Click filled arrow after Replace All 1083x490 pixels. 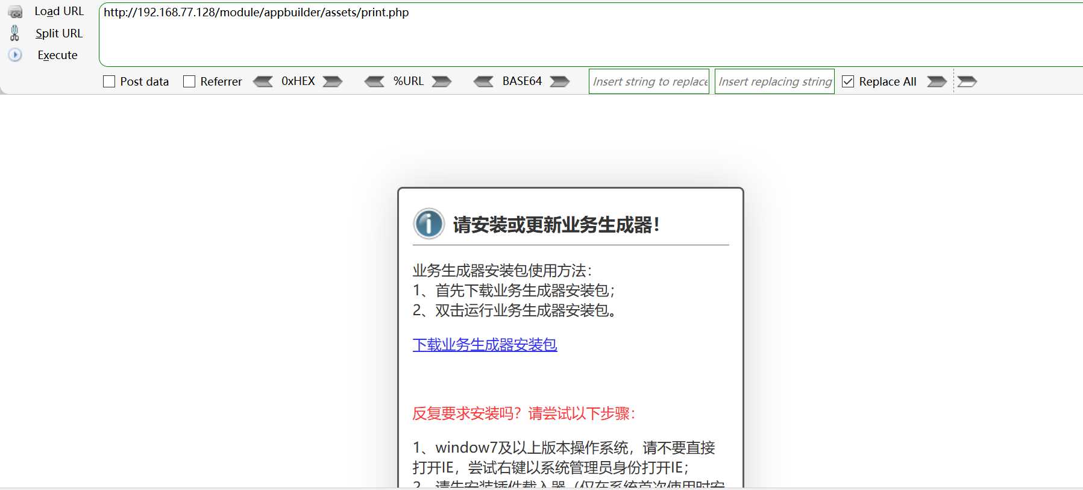pyautogui.click(x=937, y=81)
